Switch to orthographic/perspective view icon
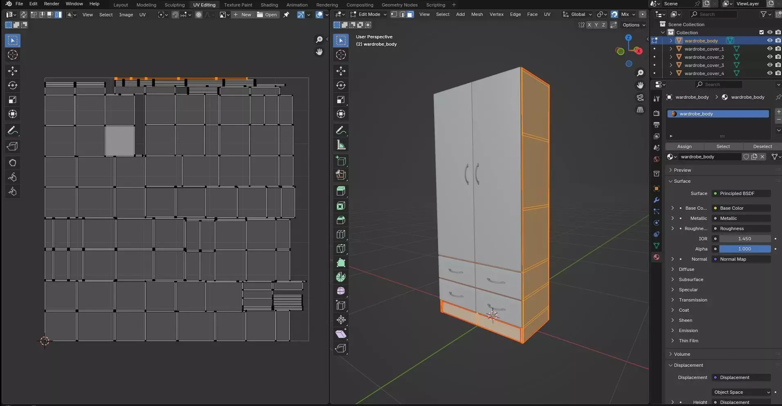 (640, 110)
